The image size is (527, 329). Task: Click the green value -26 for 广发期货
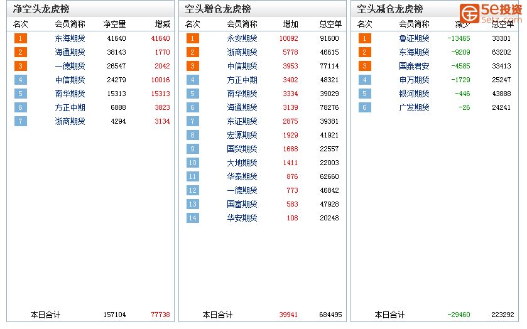(464, 107)
